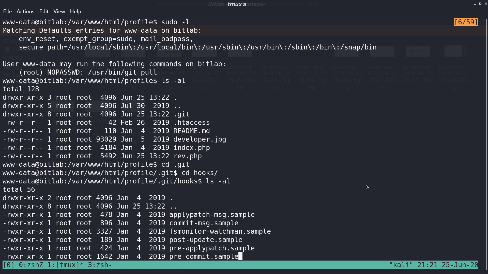Viewport: 488px width, 274px height.
Task: Open the Edit menu
Action: point(44,11)
